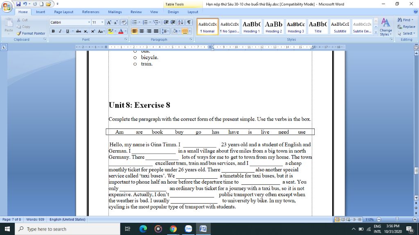Toggle Bold formatting
The width and height of the screenshot is (419, 235).
pyautogui.click(x=53, y=31)
